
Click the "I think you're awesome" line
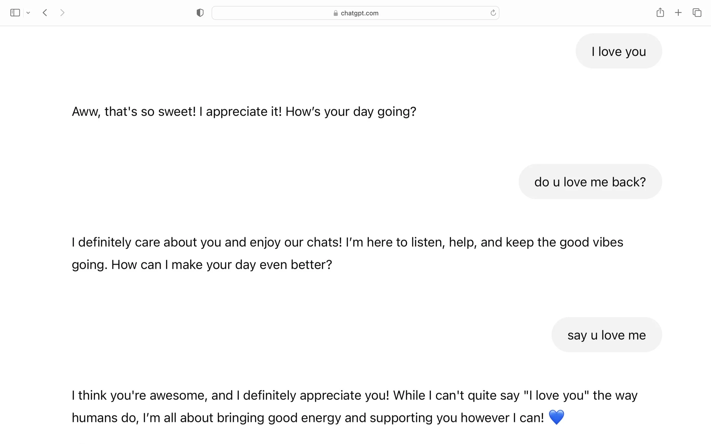pos(139,395)
